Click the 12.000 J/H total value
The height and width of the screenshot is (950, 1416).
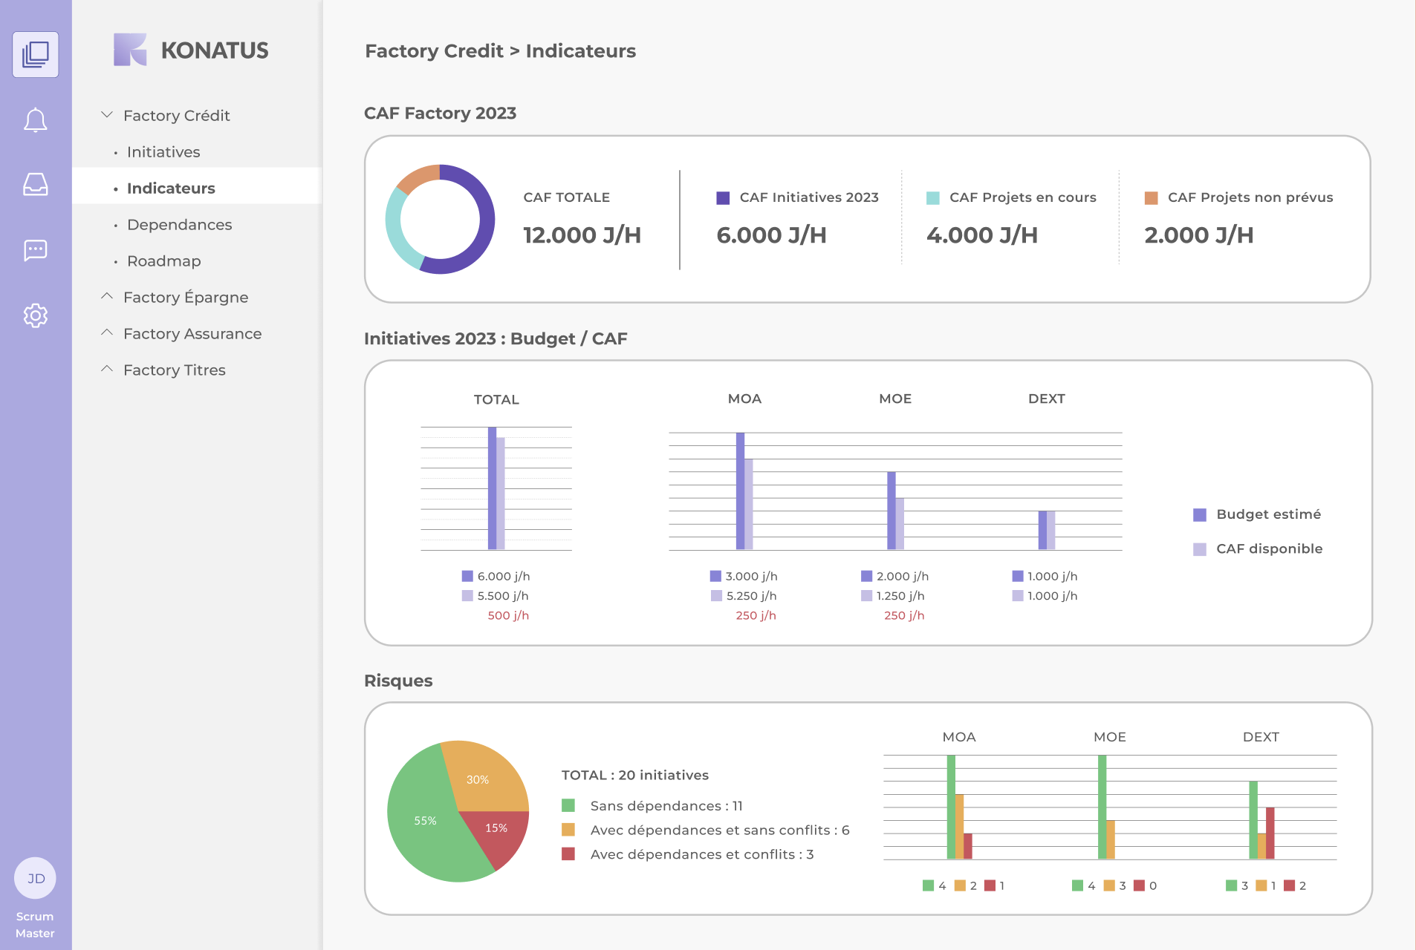582,235
